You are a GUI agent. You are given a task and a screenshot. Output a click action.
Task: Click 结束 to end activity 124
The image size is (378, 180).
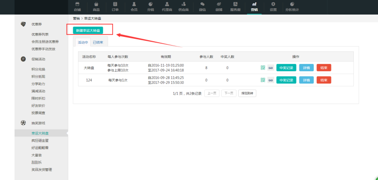[324, 80]
